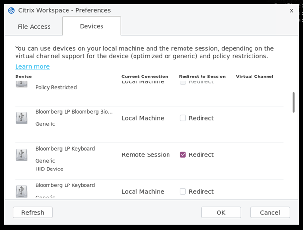Check Redirect for the bottom Bloomberg Keyboard

point(183,191)
